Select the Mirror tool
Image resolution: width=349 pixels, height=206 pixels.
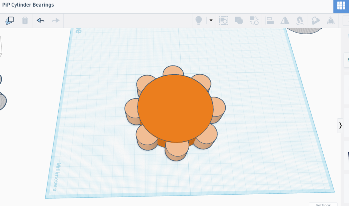coord(285,21)
